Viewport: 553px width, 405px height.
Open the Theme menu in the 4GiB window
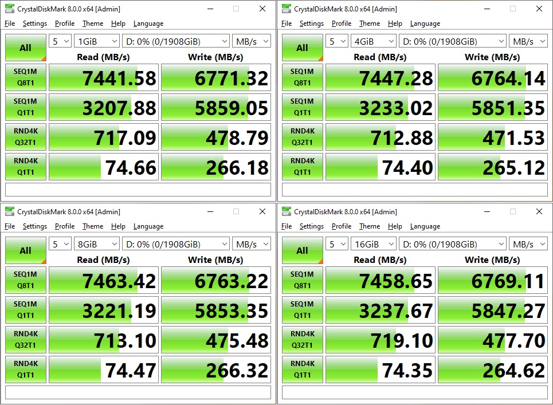click(x=369, y=23)
